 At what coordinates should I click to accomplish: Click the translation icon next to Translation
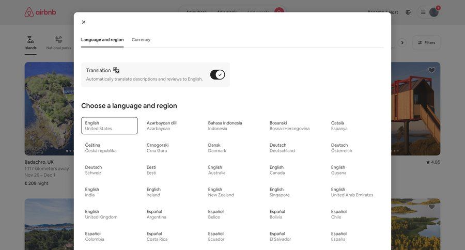(116, 70)
